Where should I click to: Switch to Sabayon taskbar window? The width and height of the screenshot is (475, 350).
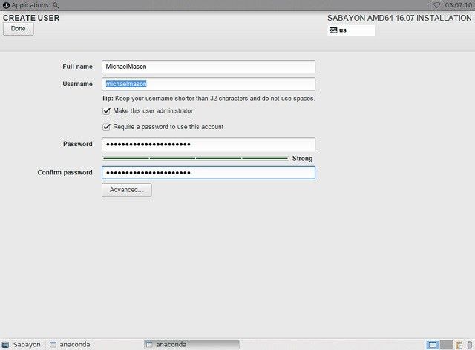(x=22, y=345)
